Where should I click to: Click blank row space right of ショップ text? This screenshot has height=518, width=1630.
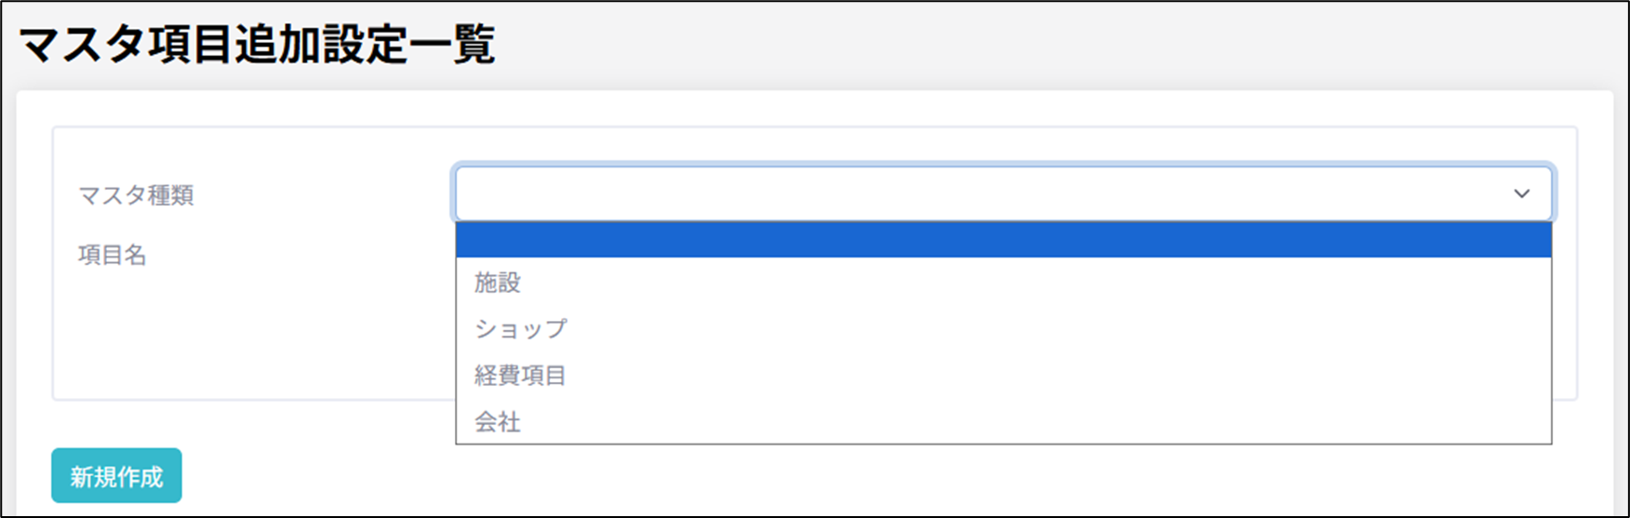pos(1023,329)
